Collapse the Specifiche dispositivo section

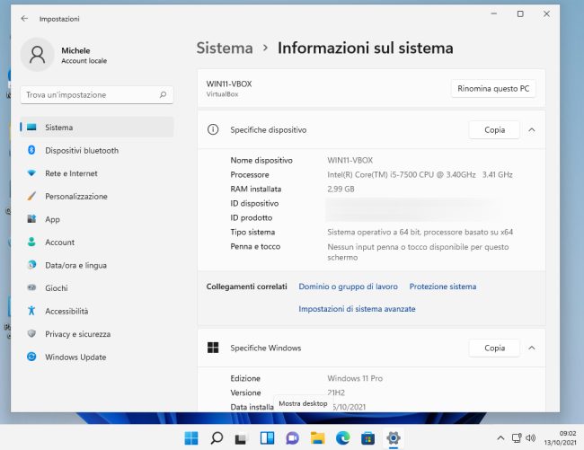point(532,130)
